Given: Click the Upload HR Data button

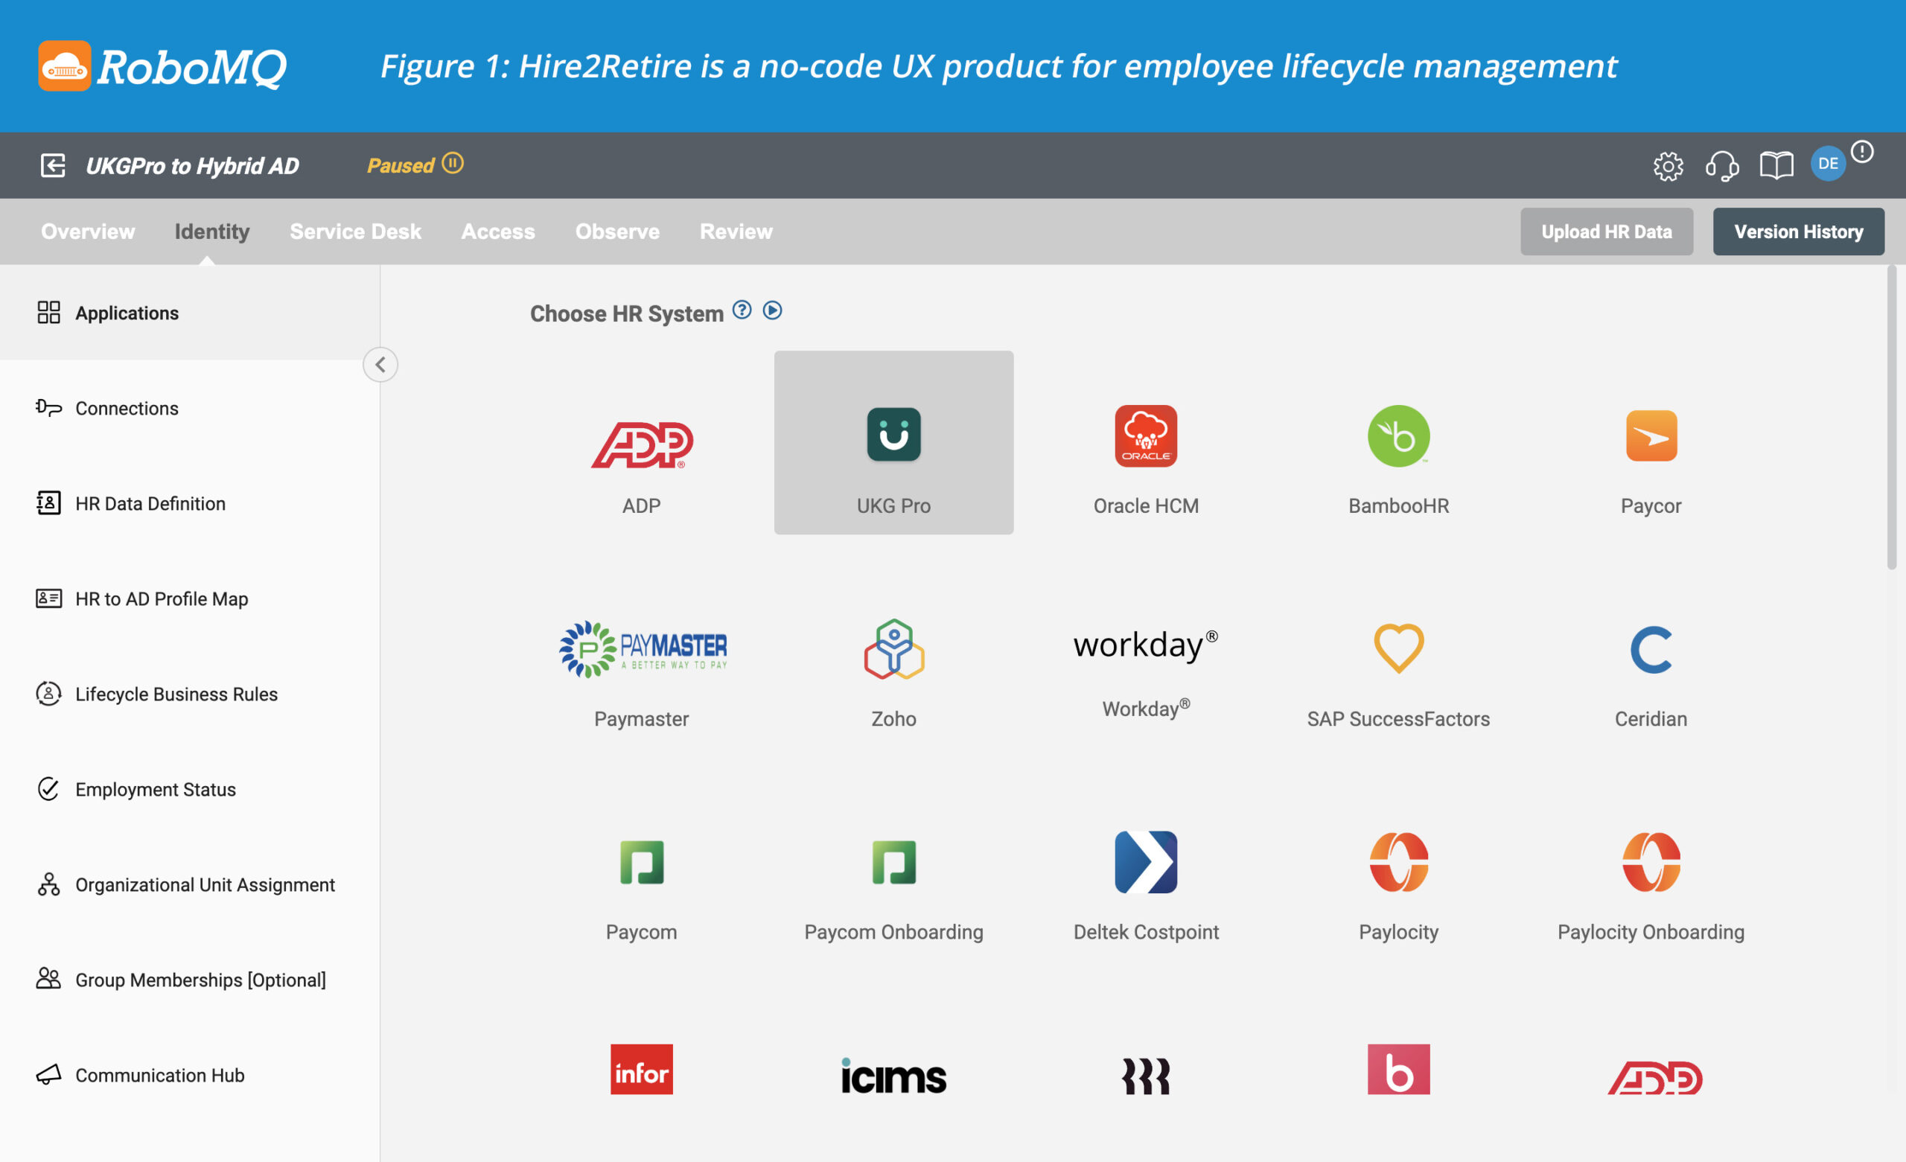Looking at the screenshot, I should (1608, 230).
